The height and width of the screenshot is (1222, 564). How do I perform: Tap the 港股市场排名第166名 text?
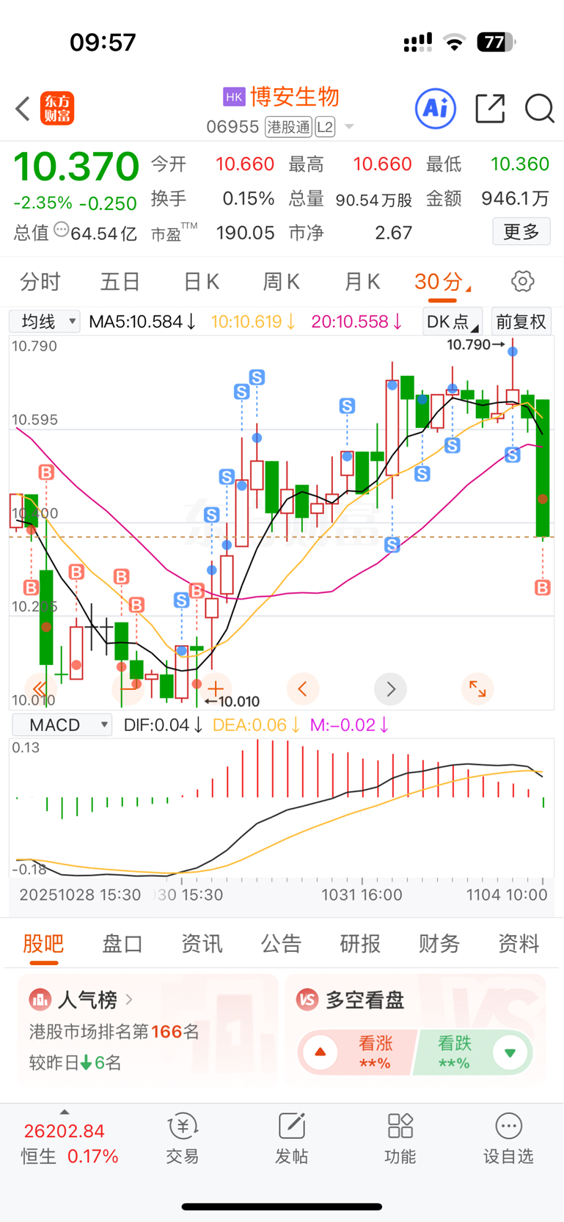tap(114, 1032)
